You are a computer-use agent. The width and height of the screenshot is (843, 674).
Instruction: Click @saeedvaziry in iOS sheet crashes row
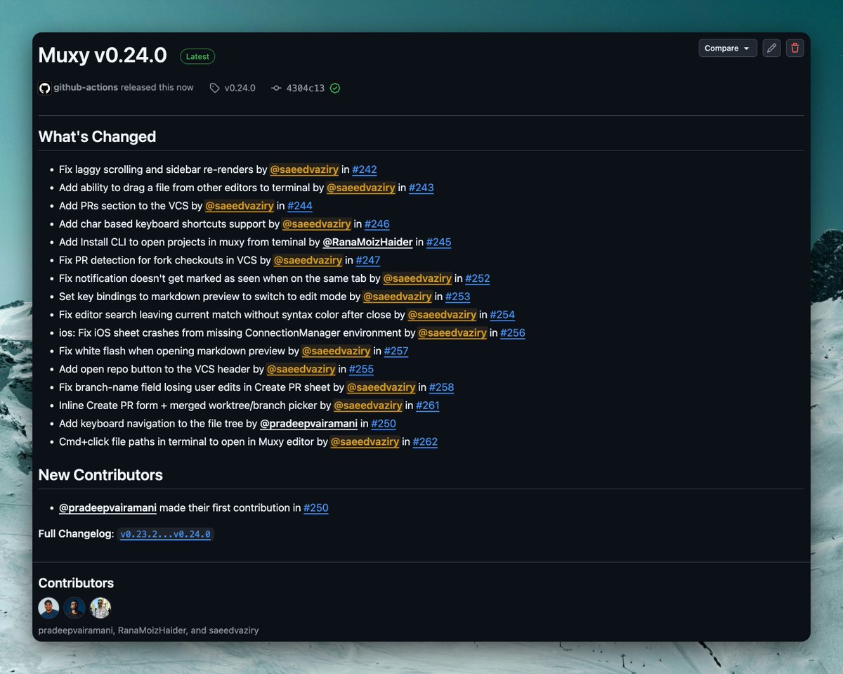(452, 333)
